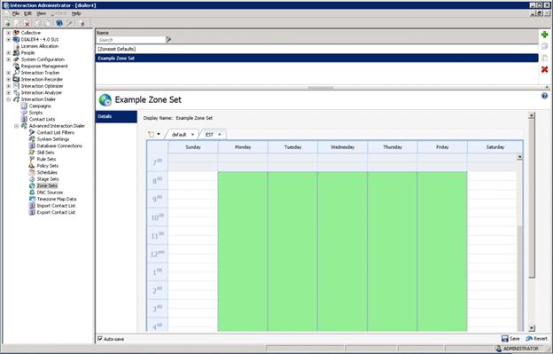Click inside the Search input field
553x354 pixels.
[x=131, y=40]
